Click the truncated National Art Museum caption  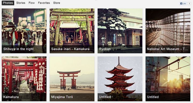(x=167, y=49)
